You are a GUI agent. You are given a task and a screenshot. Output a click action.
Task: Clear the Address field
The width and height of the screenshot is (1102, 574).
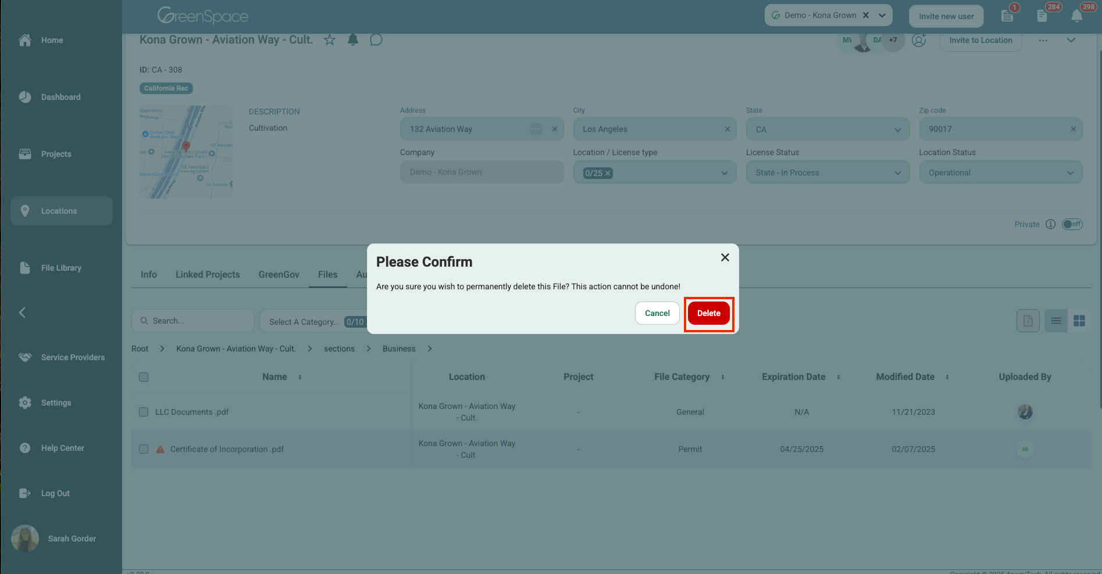(x=555, y=129)
